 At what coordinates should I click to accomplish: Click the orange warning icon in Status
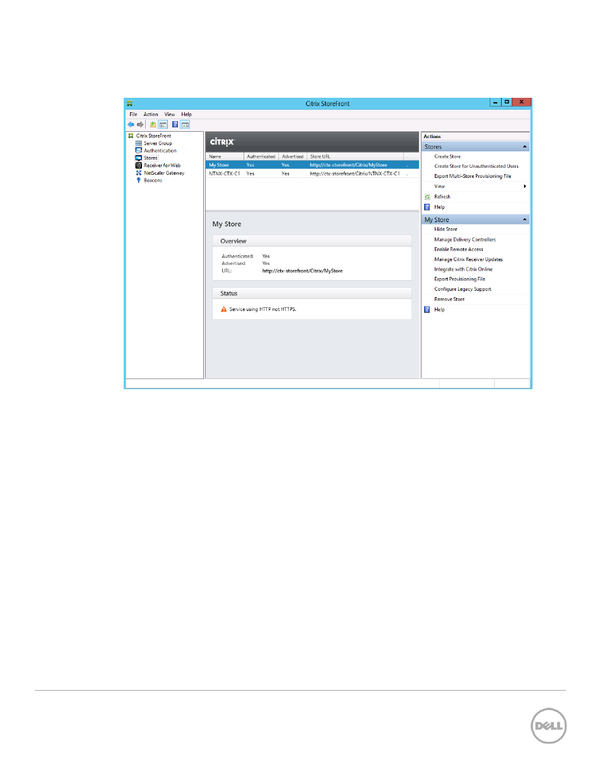tap(223, 309)
